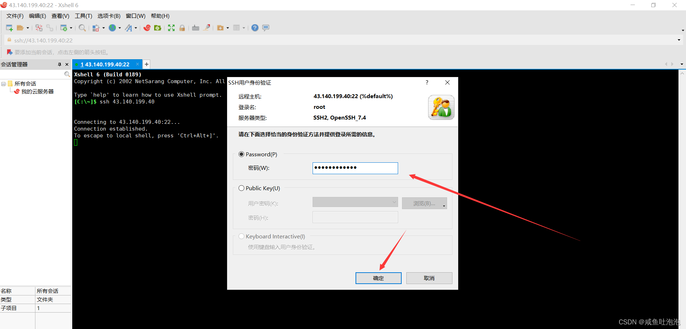This screenshot has width=686, height=329.
Task: Open the session Properties gear icon
Action: (64, 28)
